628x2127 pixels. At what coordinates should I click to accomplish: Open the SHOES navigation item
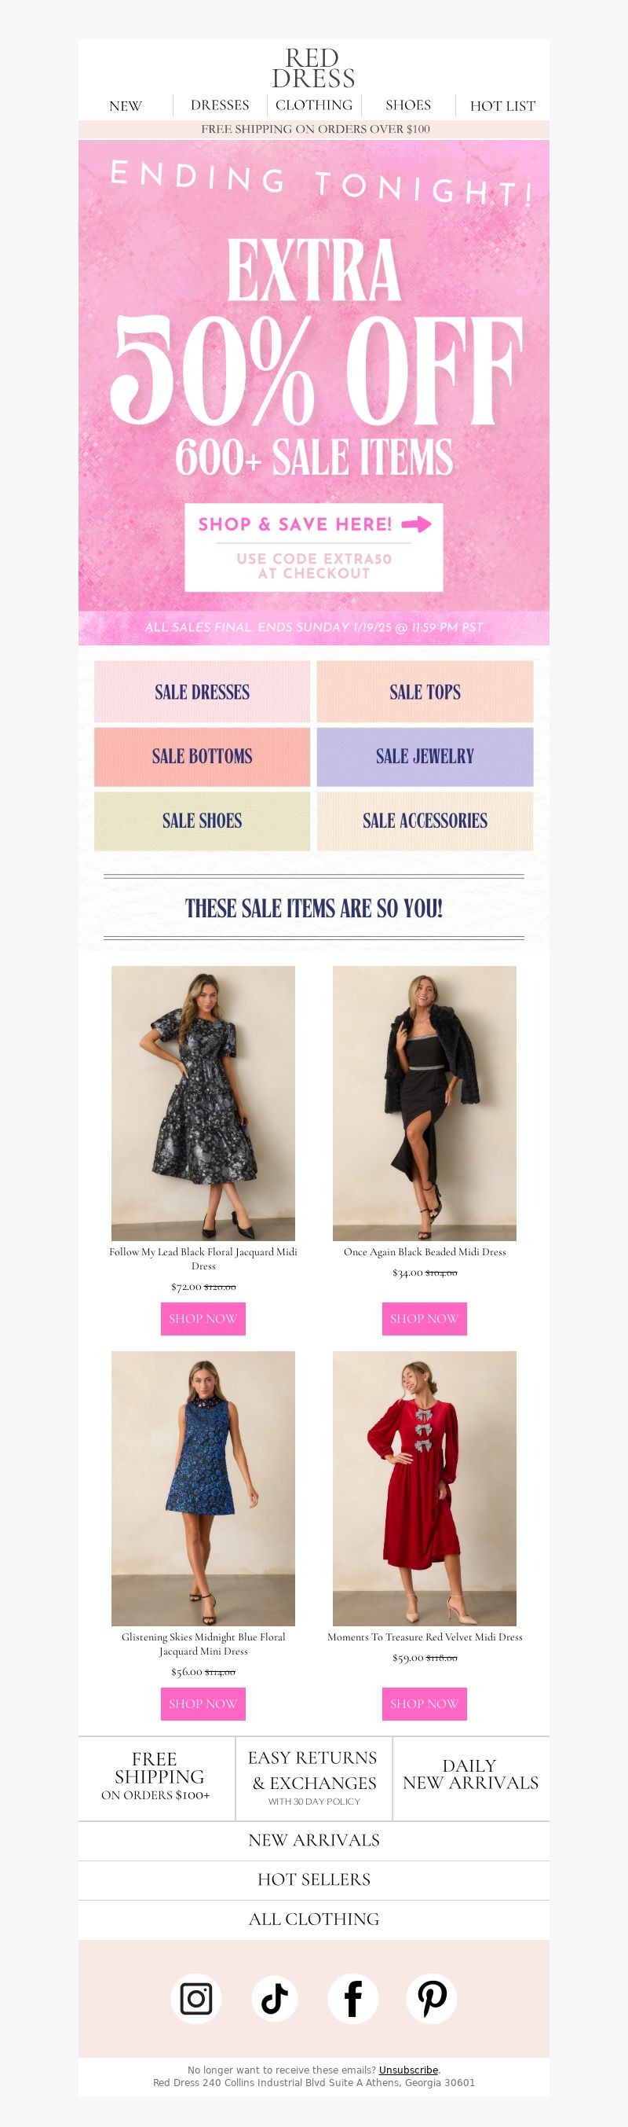coord(408,105)
